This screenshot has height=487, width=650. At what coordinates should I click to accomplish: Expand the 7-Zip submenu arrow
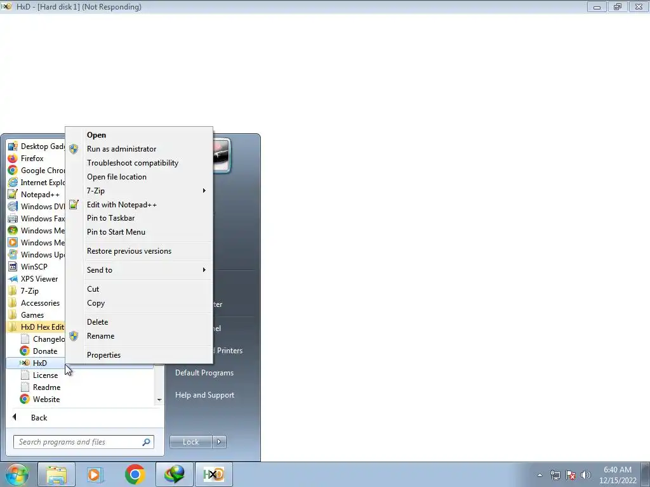point(204,190)
